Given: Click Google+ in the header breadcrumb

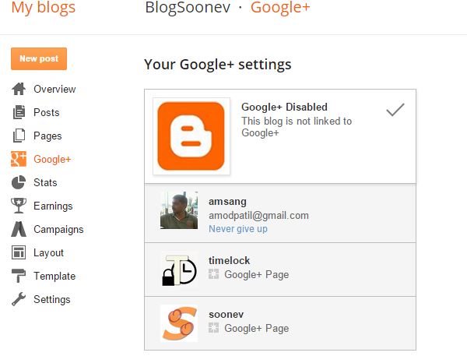Looking at the screenshot, I should tap(280, 8).
